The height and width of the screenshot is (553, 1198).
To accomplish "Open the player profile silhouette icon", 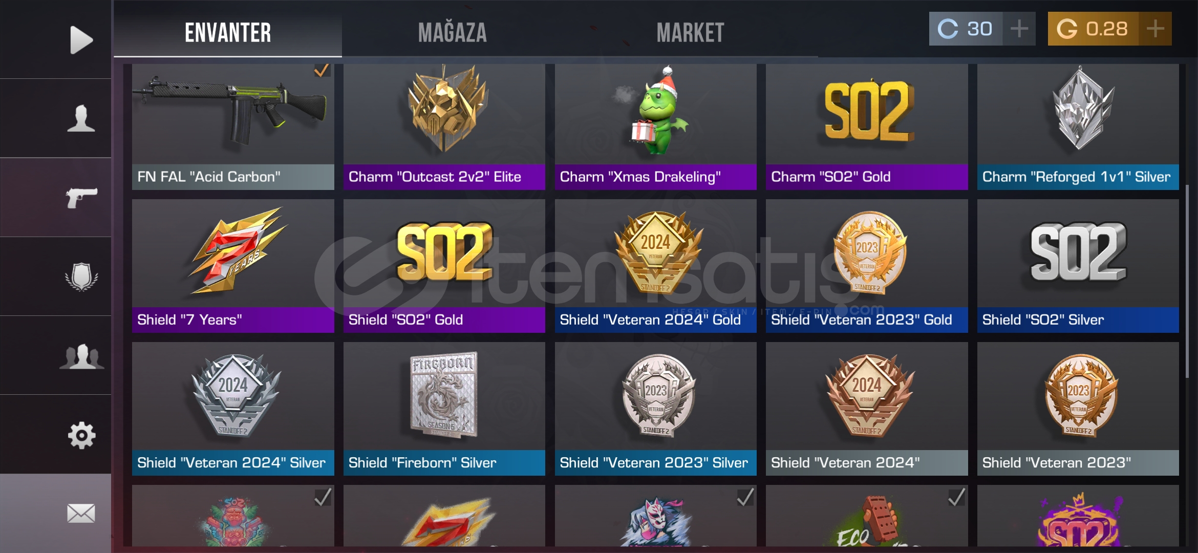I will point(81,118).
